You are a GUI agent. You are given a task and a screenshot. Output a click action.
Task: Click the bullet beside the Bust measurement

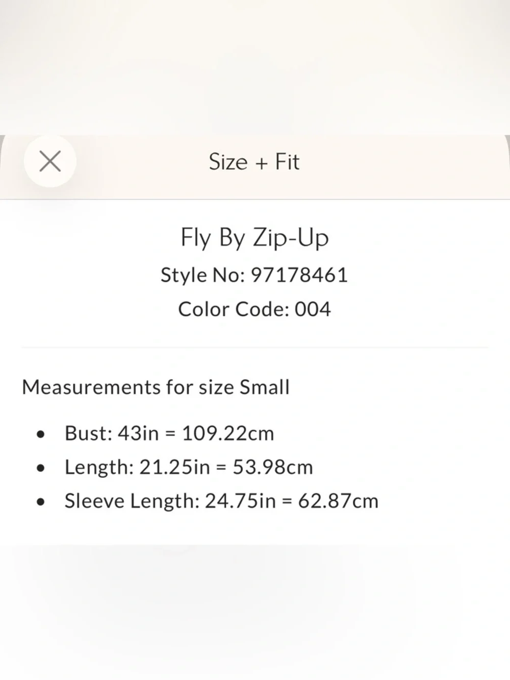click(41, 434)
